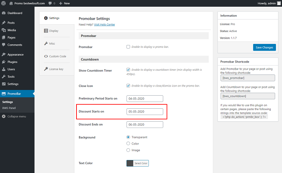Screen dimensions: 282x173
Task: Click the Custom Code brackets icon
Action: pos(46,56)
